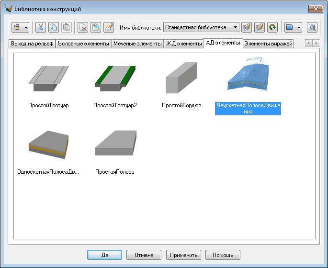Click the magnifier preview icon in toolbar

[312, 28]
